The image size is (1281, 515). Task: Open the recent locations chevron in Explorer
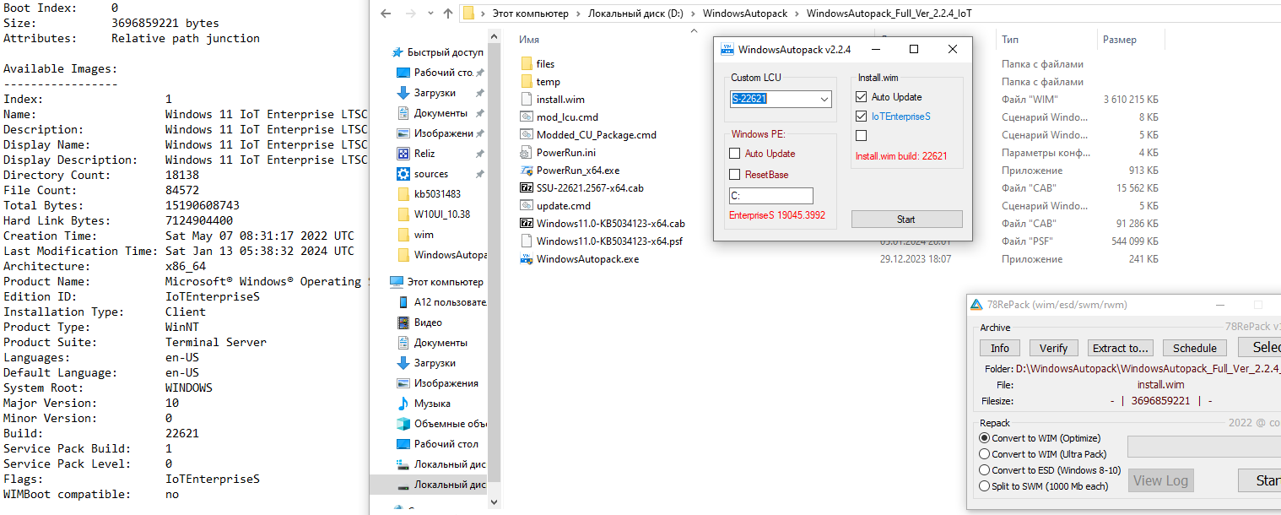click(429, 14)
